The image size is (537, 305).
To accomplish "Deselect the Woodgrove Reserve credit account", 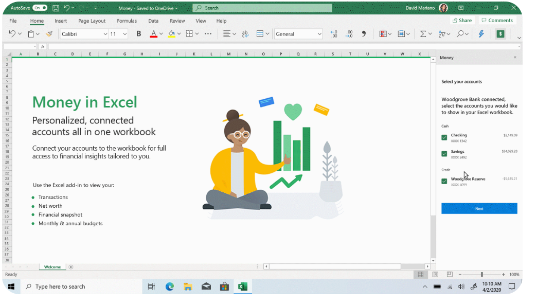I will coord(444,181).
